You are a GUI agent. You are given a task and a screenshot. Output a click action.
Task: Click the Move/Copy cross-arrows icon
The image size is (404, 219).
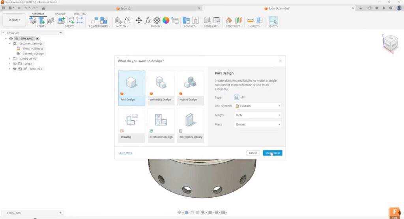[x=138, y=21]
